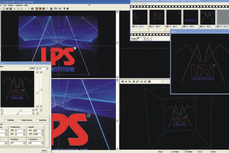Step the Frame number spinner in the strip window

(145, 39)
